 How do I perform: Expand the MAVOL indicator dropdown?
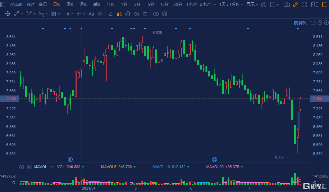[52, 167]
